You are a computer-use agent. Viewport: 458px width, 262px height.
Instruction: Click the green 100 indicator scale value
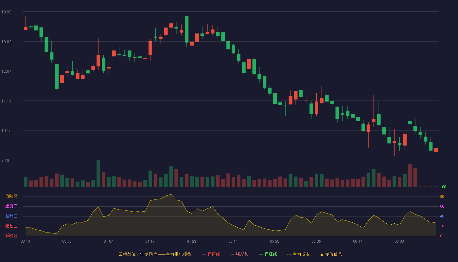click(x=443, y=187)
